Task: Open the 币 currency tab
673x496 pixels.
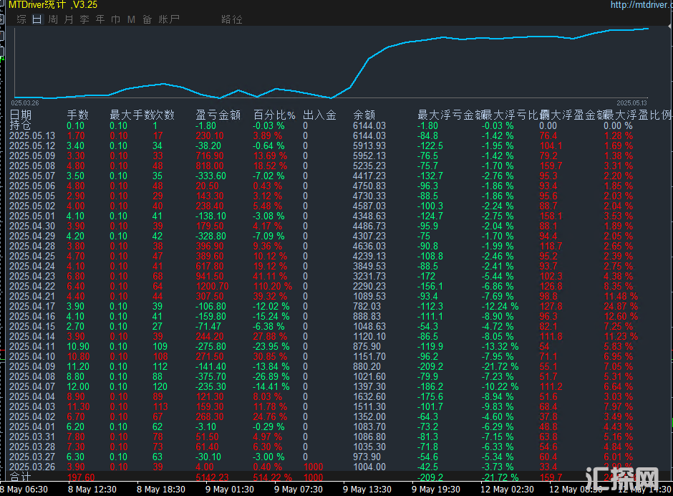Action: (x=116, y=19)
